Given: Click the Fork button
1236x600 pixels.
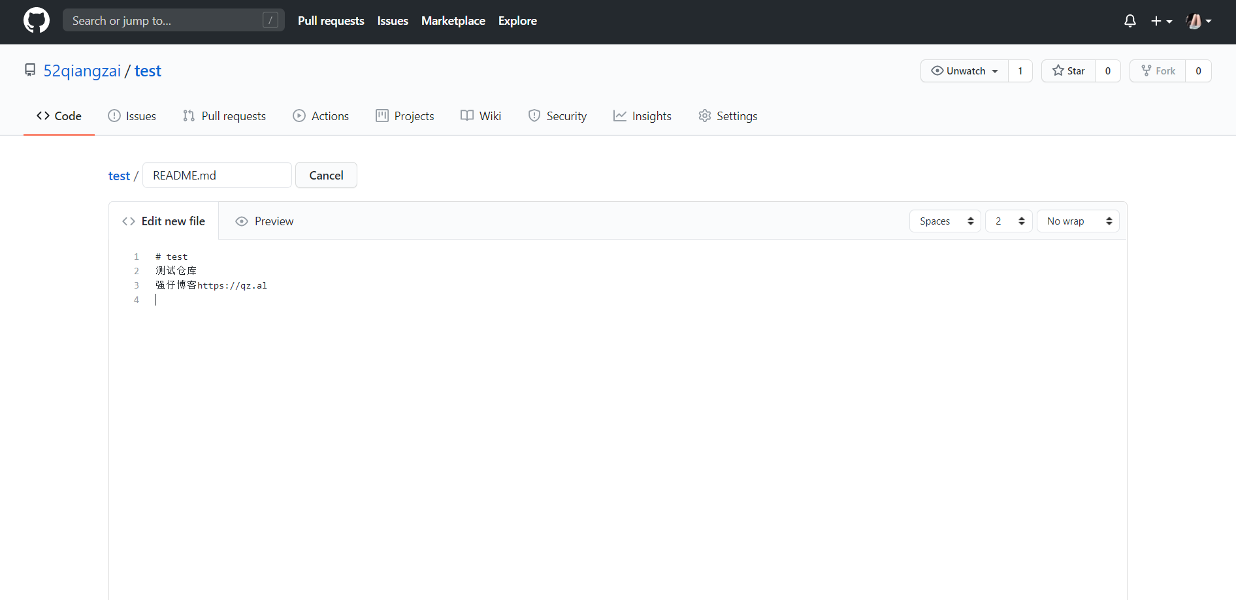Looking at the screenshot, I should [x=1158, y=71].
